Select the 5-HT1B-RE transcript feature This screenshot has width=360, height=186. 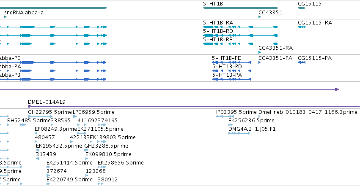click(x=240, y=44)
